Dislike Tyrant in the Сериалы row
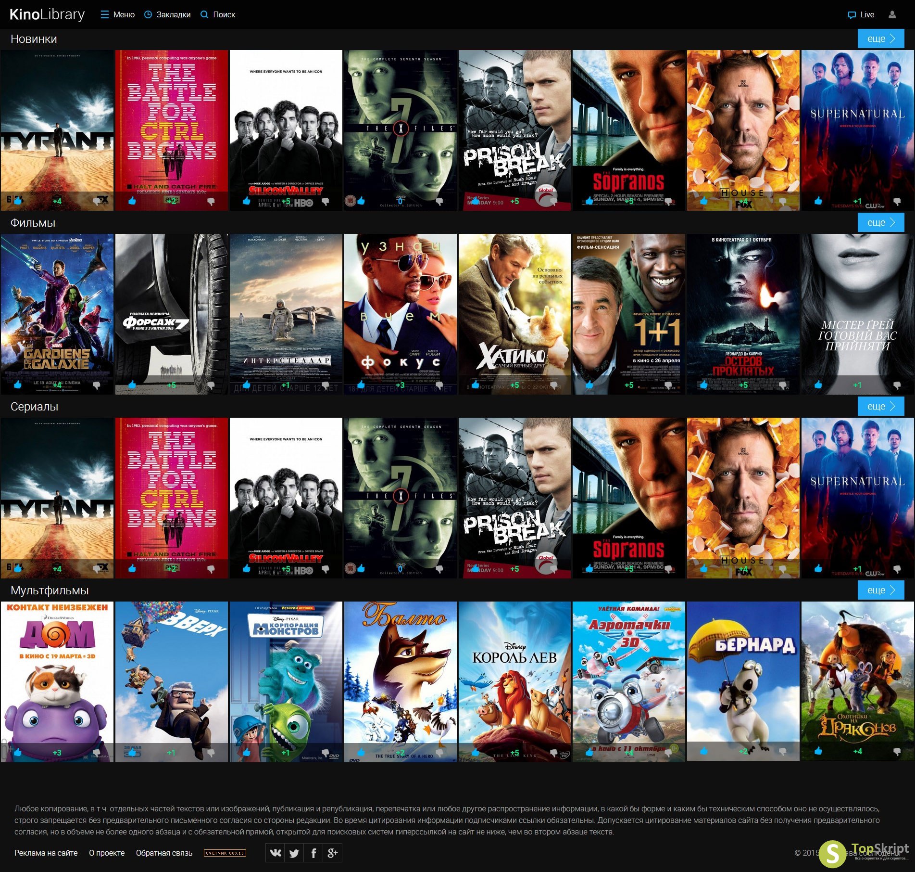 [96, 569]
